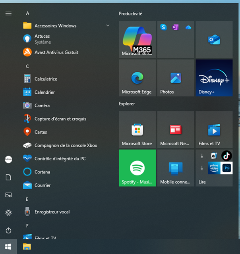
Task: Click the Productivité group header
Action: [131, 13]
